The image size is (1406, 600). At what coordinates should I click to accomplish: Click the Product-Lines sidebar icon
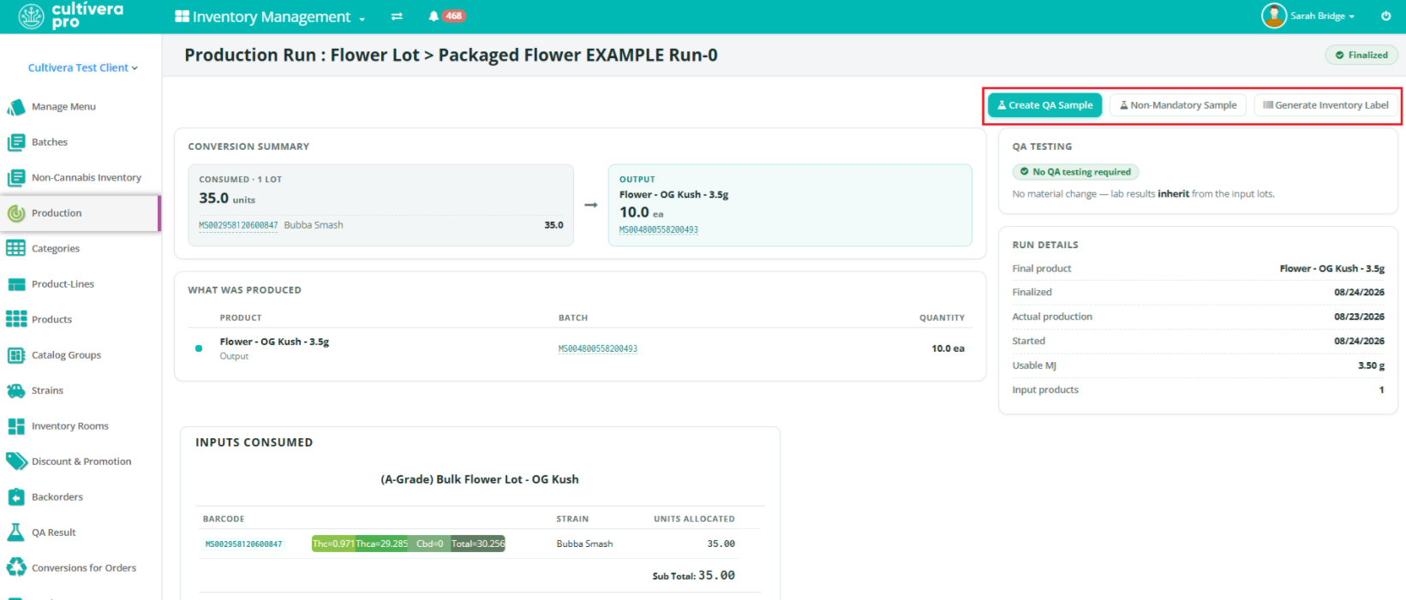click(15, 284)
